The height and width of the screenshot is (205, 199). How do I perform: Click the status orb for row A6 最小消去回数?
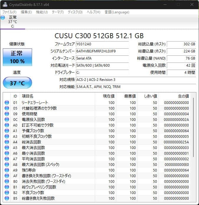(x=7, y=153)
